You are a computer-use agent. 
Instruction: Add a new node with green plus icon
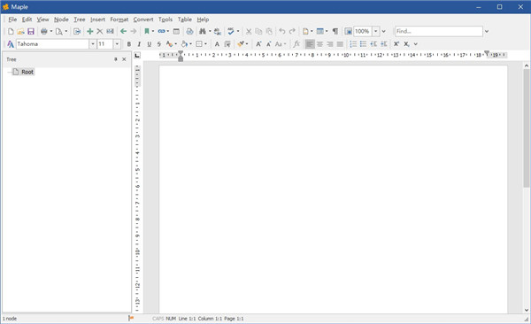(x=89, y=32)
